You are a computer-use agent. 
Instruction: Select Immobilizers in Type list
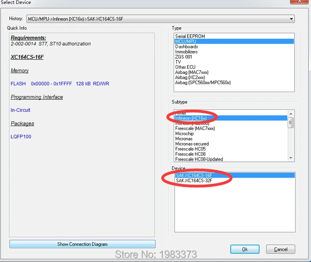pos(234,52)
